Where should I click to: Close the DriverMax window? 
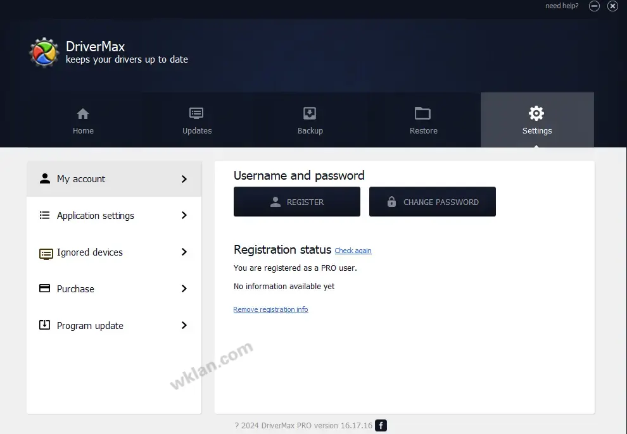(612, 6)
